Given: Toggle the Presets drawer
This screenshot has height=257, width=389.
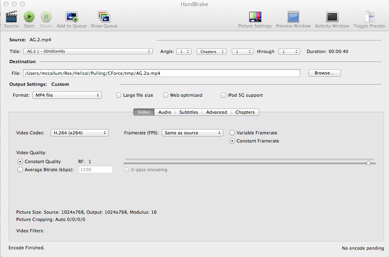Looking at the screenshot, I should point(369,16).
